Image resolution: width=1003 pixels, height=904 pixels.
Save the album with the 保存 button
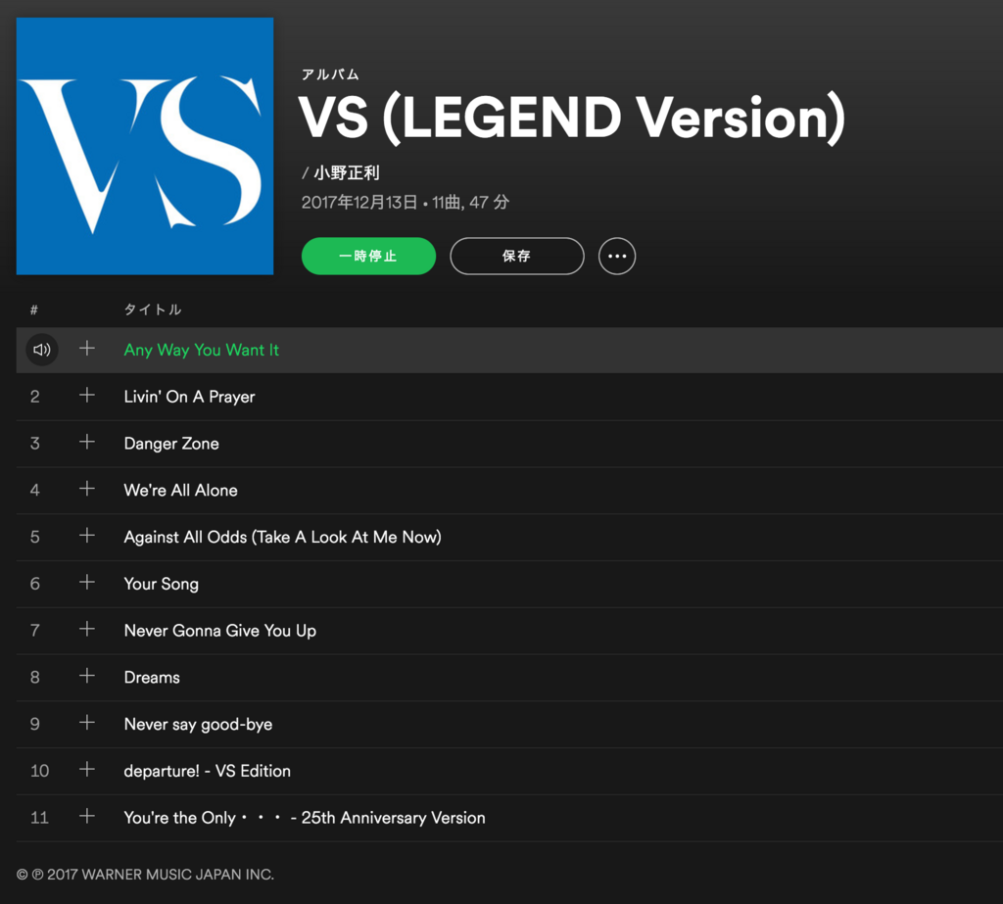pyautogui.click(x=517, y=256)
